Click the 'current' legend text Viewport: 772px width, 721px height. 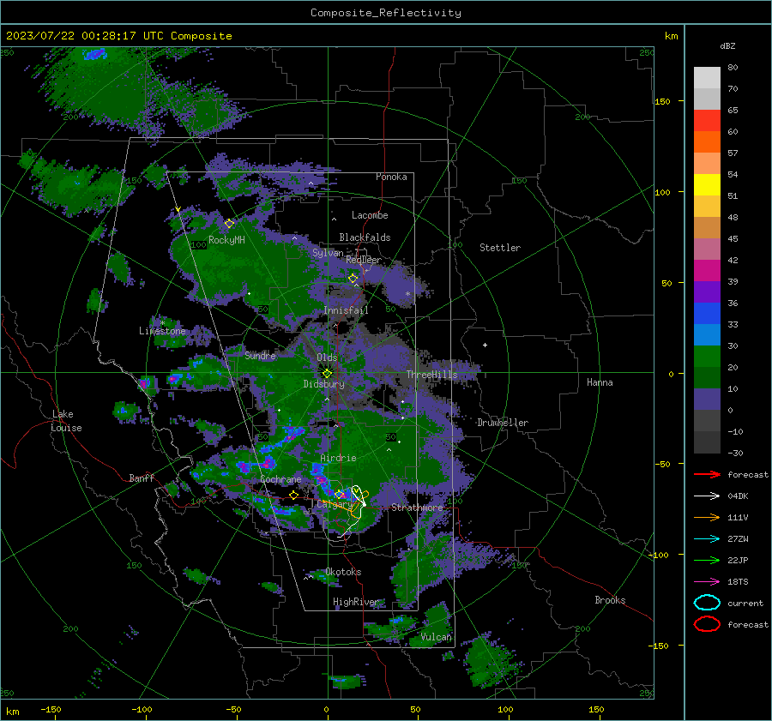(x=745, y=604)
